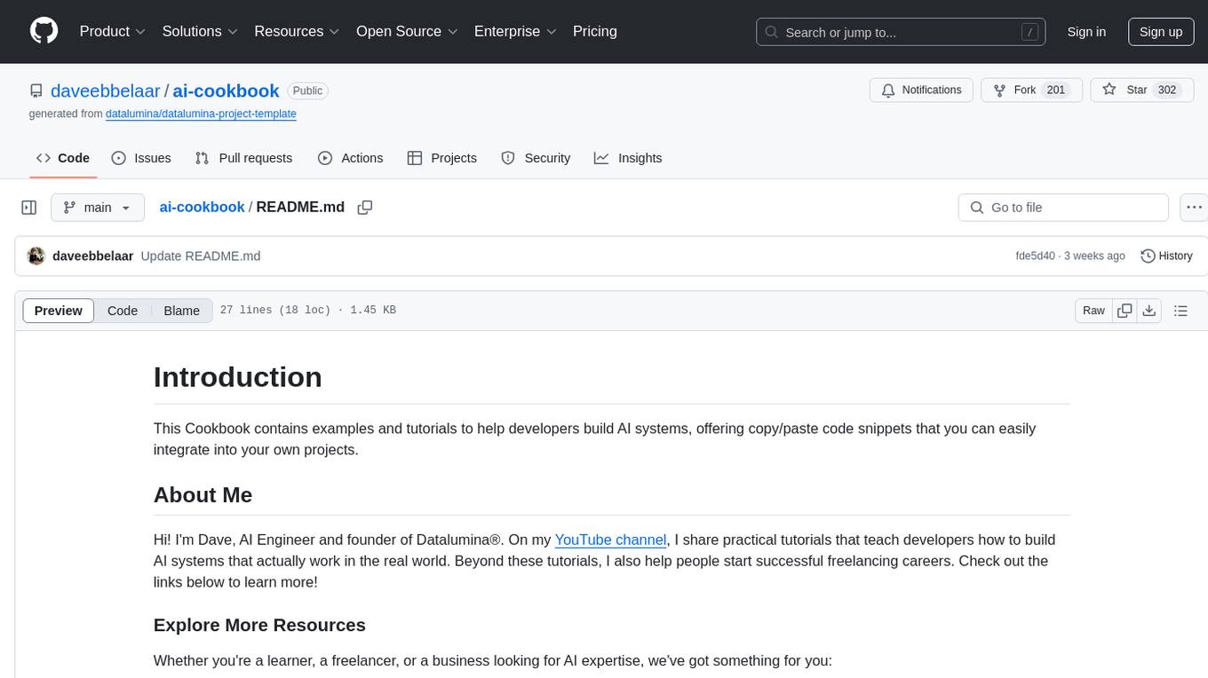Screen dimensions: 1208x678
Task: Open commit fde5d40
Action: [x=1035, y=256]
